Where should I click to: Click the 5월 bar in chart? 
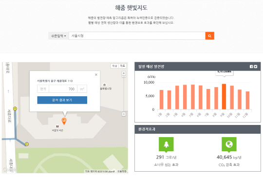193,97
